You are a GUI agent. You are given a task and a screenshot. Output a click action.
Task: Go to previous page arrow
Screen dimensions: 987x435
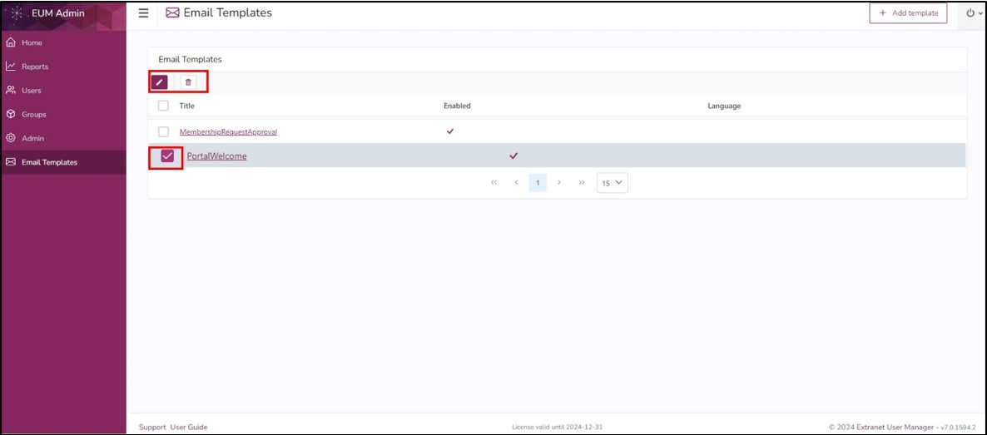[516, 182]
